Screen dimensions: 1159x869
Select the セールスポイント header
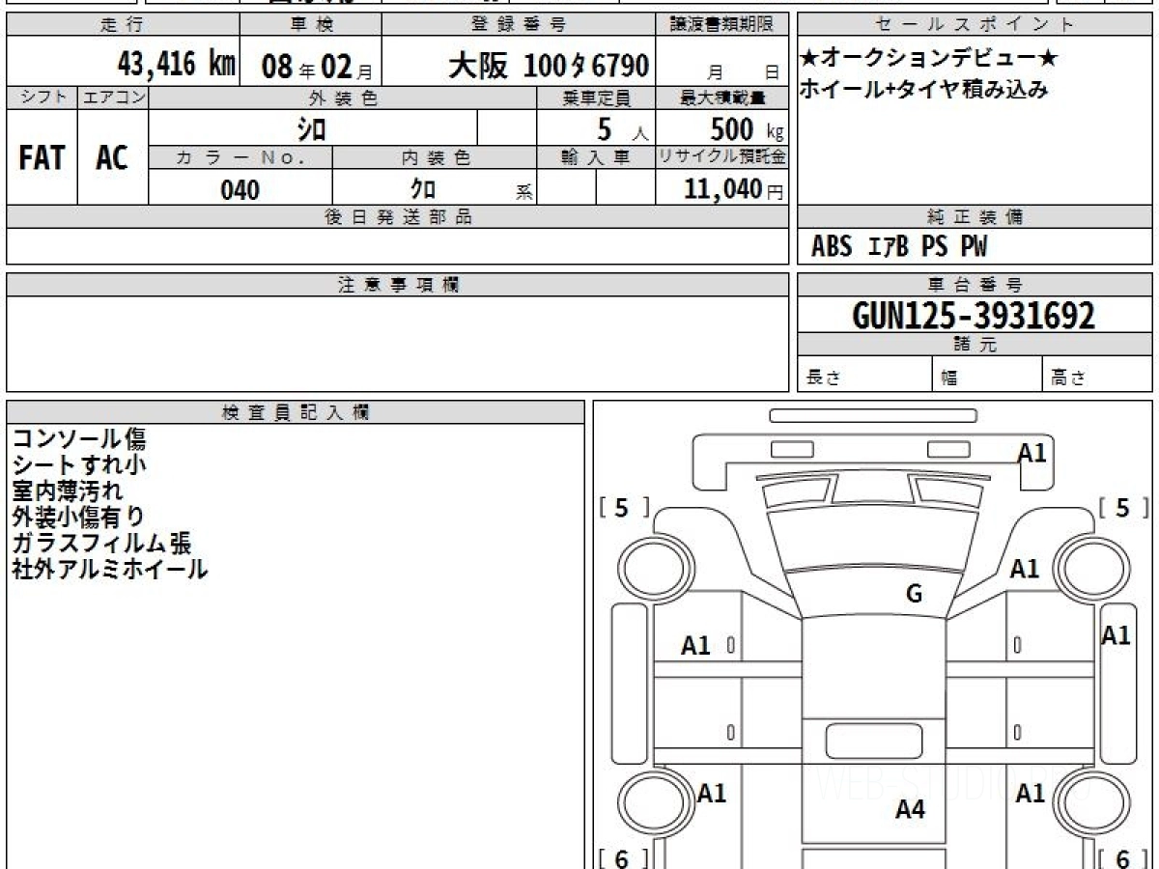tap(975, 24)
